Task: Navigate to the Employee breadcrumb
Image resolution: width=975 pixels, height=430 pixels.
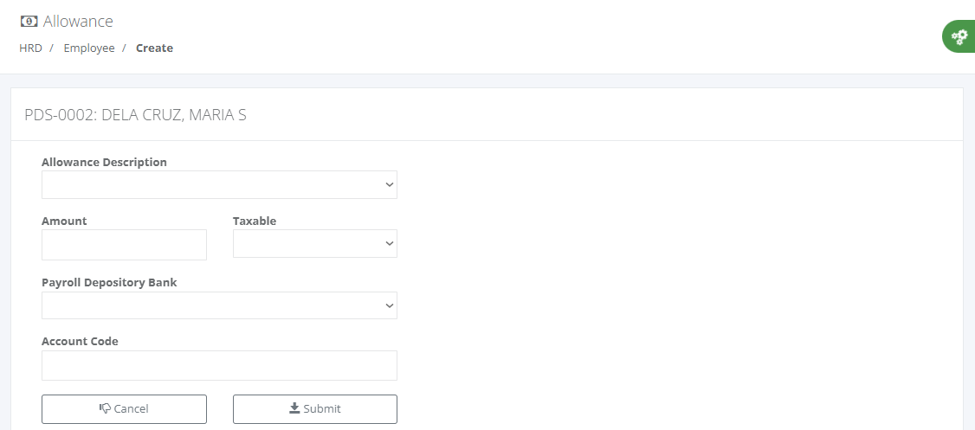Action: [89, 48]
